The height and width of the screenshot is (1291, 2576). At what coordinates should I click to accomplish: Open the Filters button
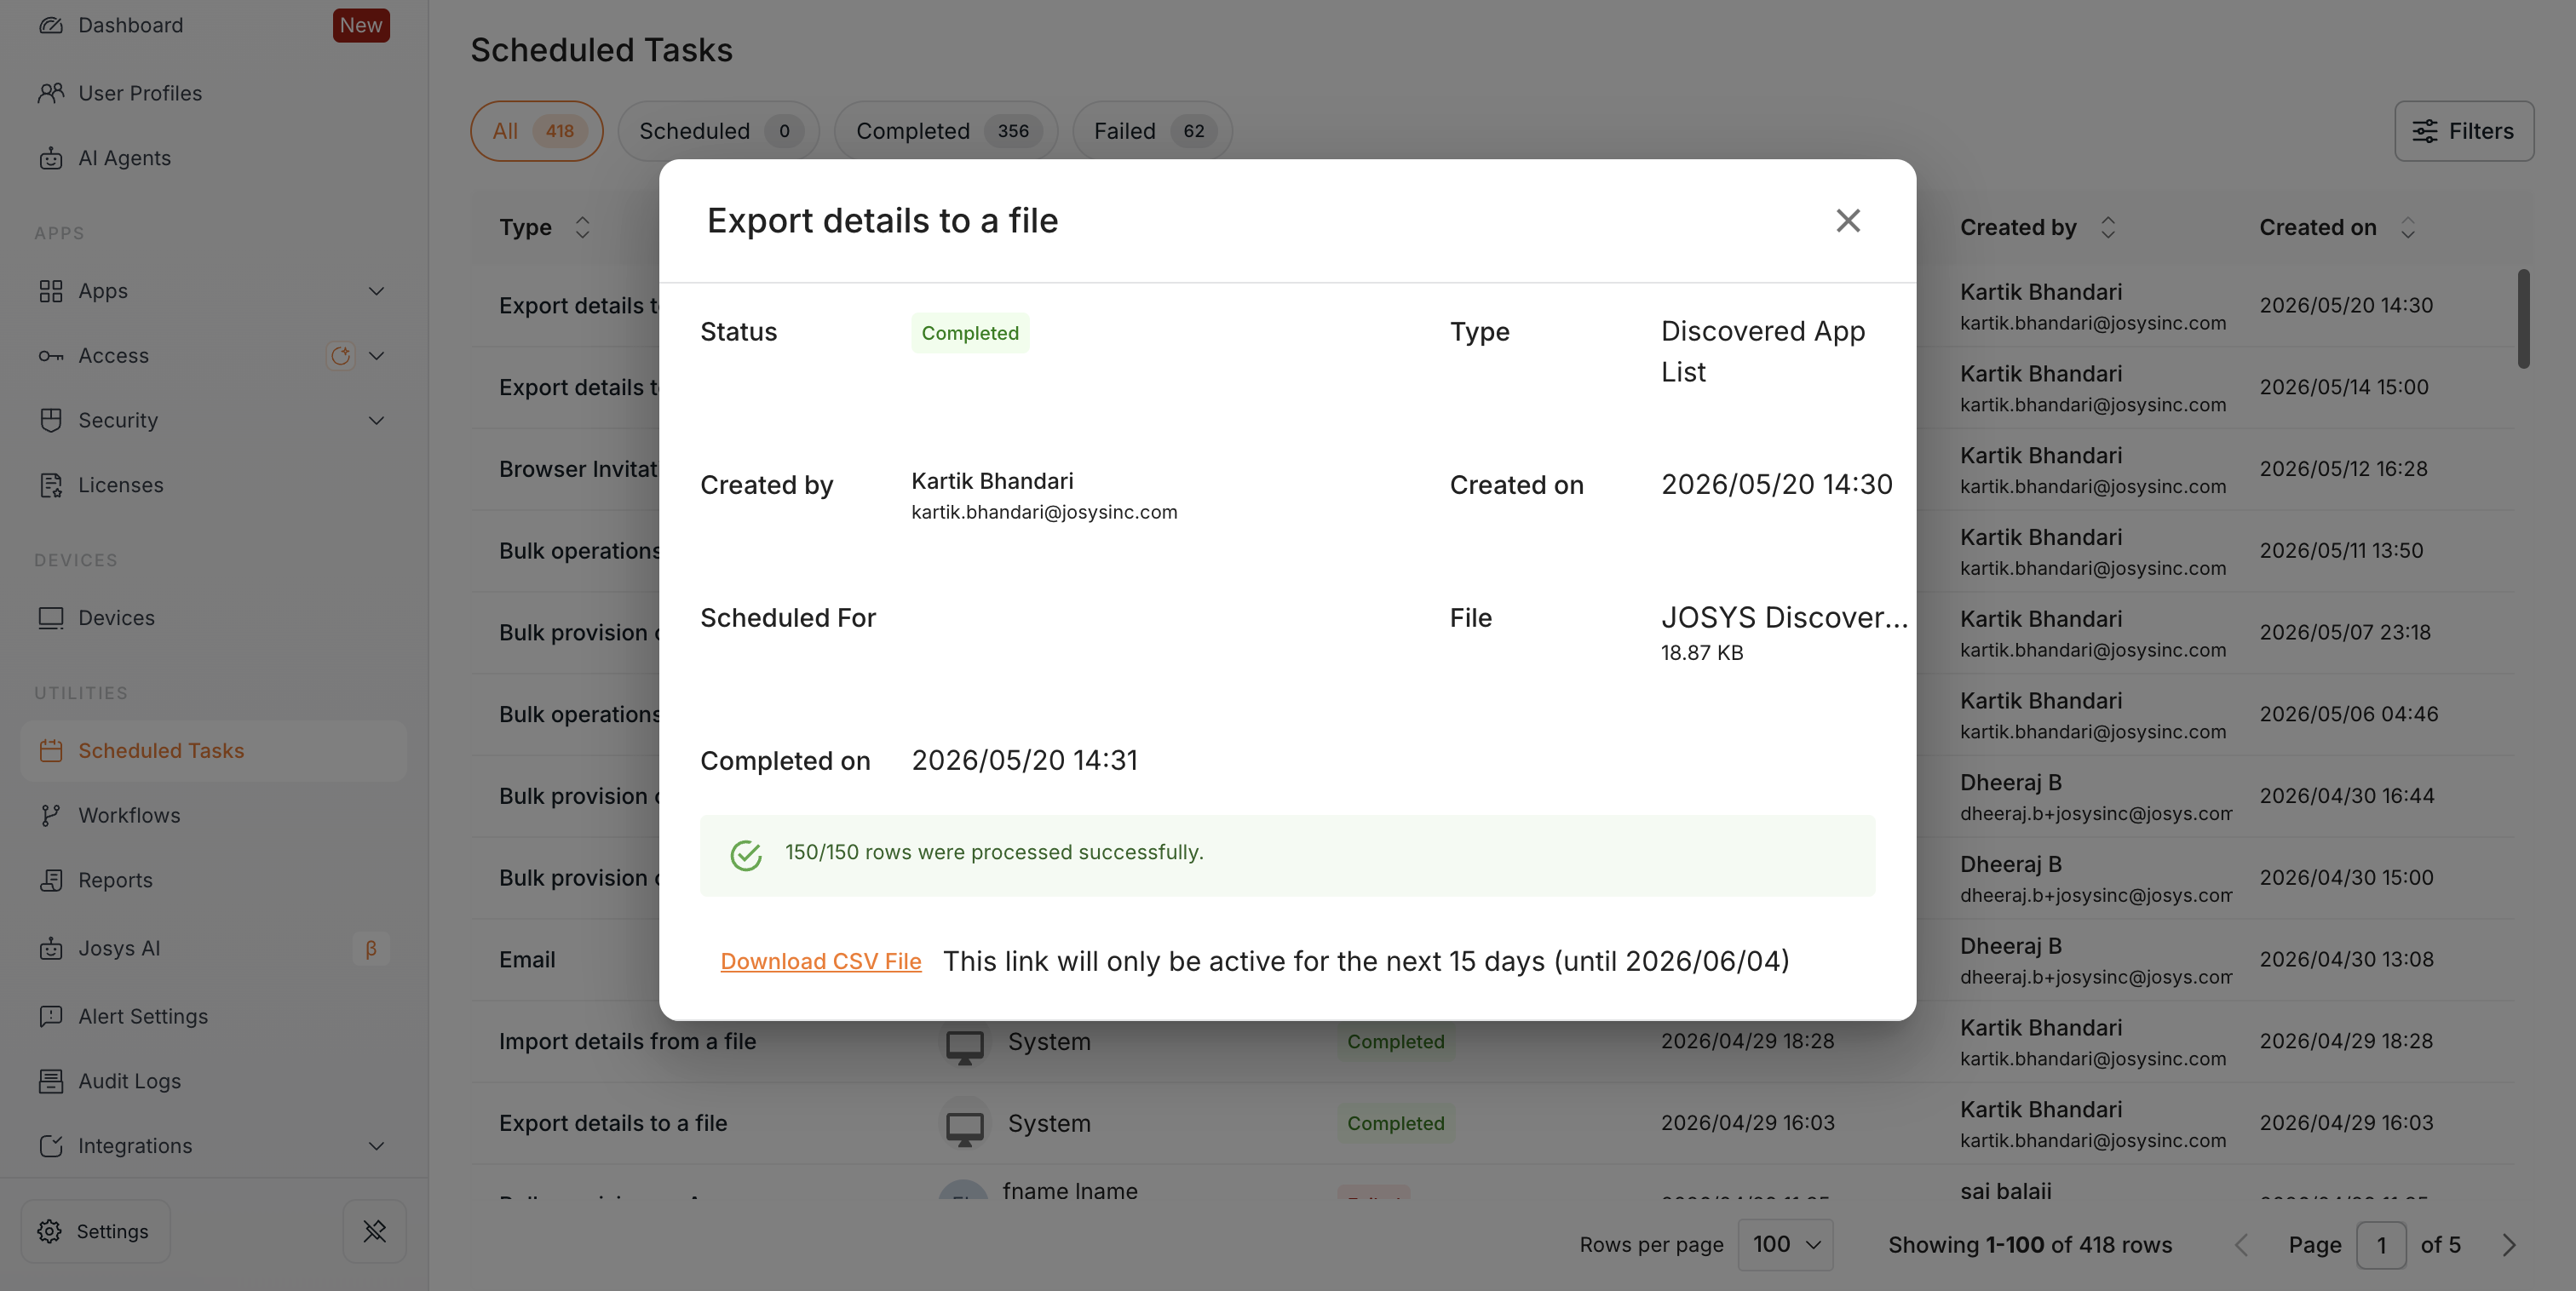2463,131
